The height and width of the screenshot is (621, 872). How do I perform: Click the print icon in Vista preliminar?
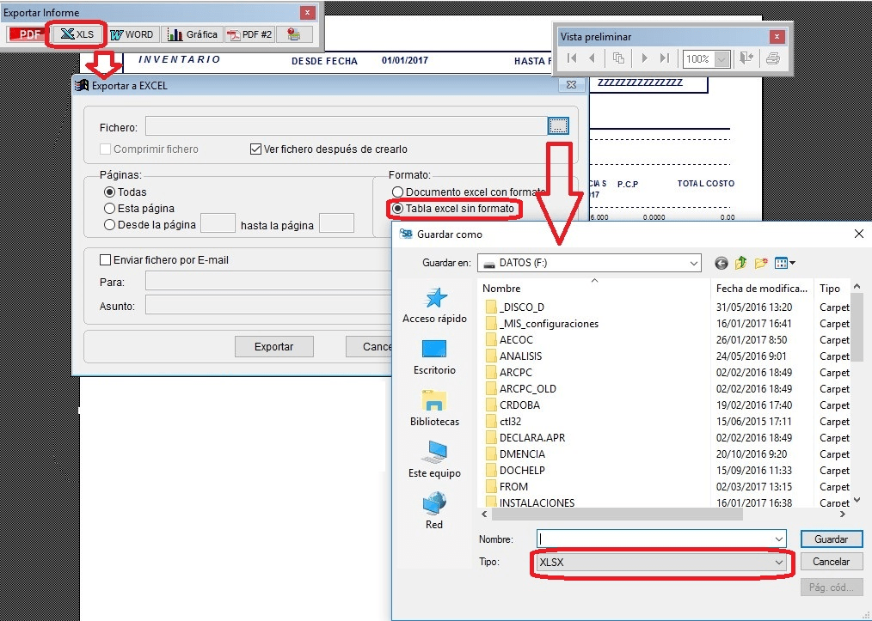coord(772,58)
